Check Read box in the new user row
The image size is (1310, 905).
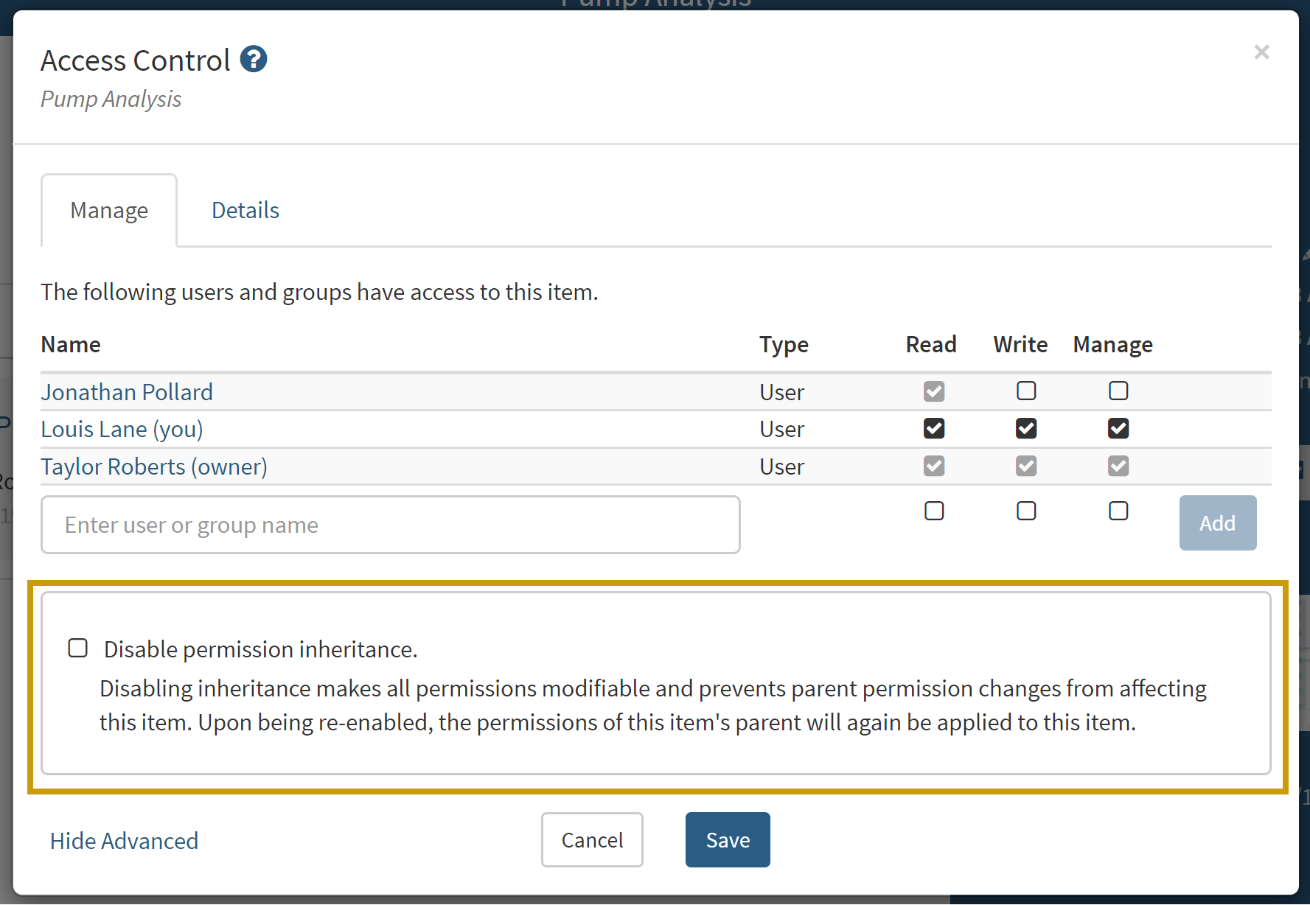tap(934, 511)
